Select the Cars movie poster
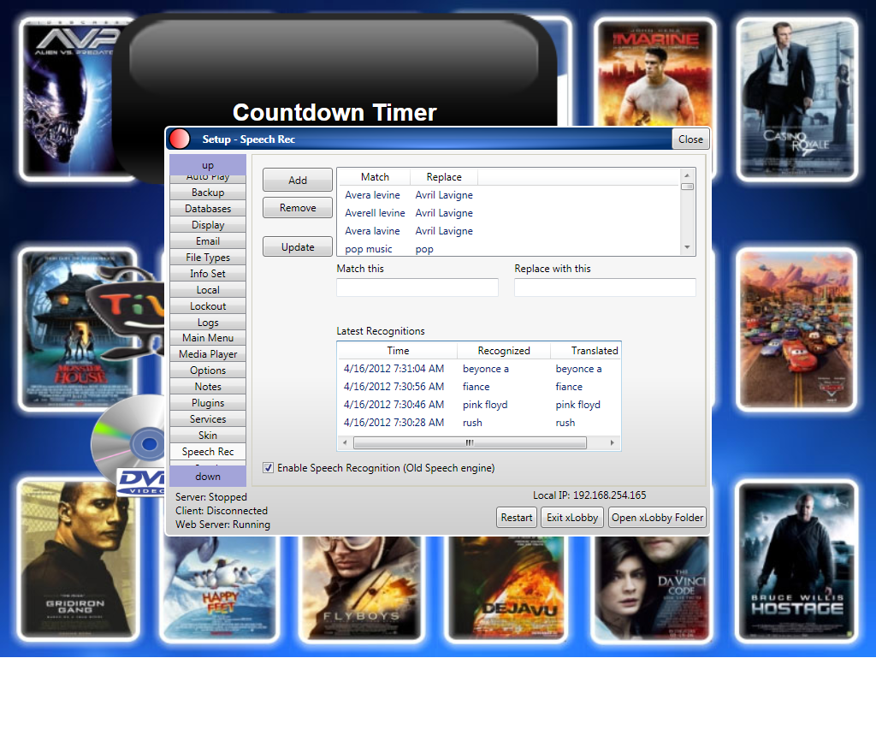The image size is (876, 747). [x=796, y=329]
